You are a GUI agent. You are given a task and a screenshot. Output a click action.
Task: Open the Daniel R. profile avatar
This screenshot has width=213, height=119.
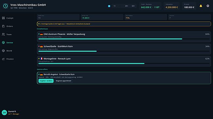point(4,112)
